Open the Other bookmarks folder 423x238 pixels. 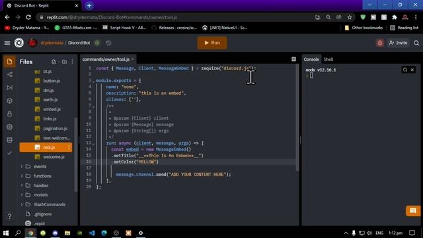pos(364,28)
